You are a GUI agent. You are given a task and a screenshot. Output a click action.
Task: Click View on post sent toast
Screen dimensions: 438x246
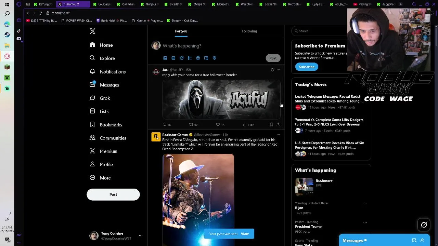point(245,234)
